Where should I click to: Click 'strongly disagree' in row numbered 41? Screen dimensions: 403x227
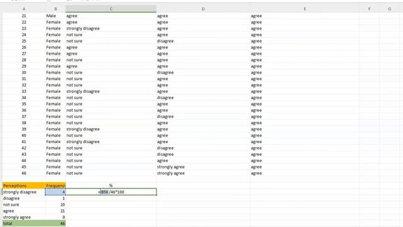tap(83, 142)
